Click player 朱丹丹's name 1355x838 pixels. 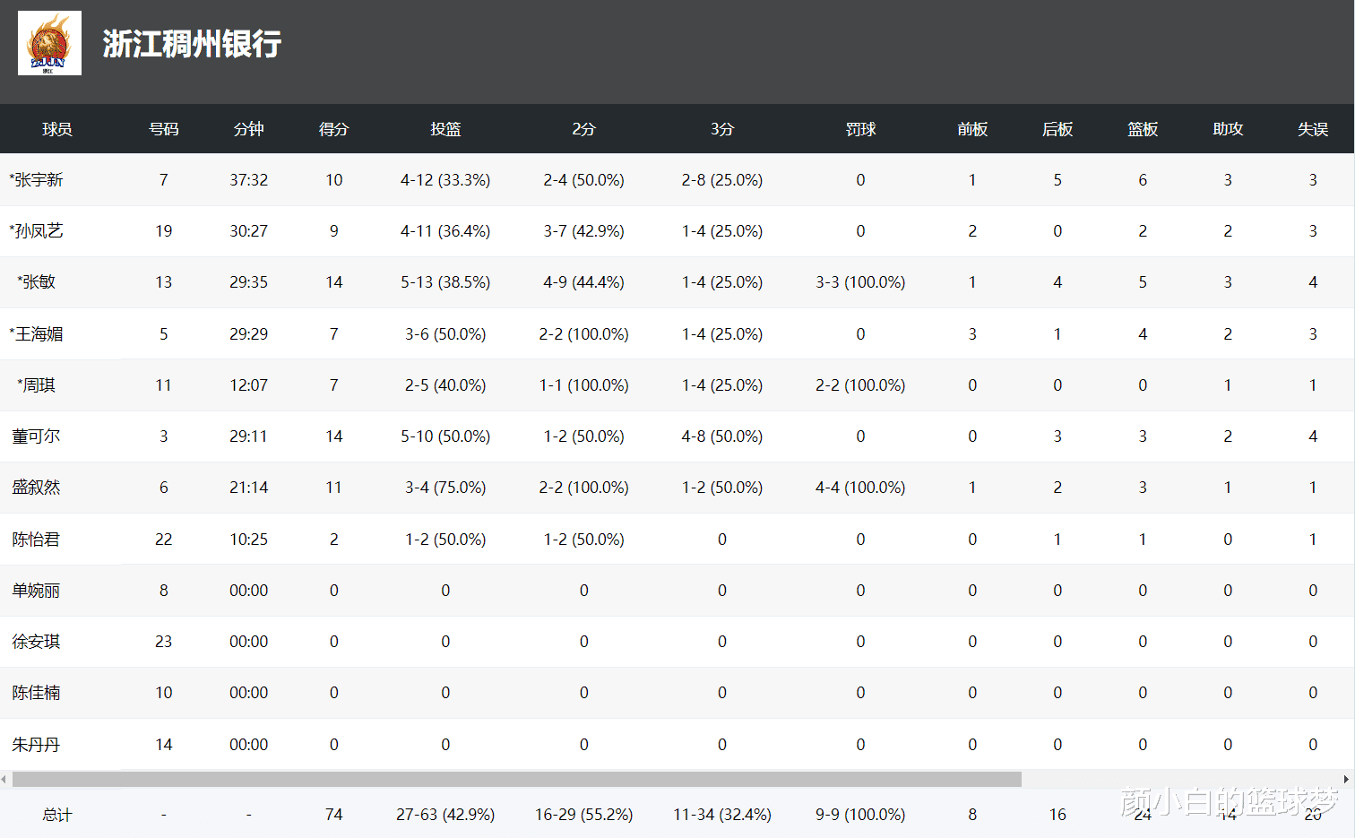tap(36, 745)
